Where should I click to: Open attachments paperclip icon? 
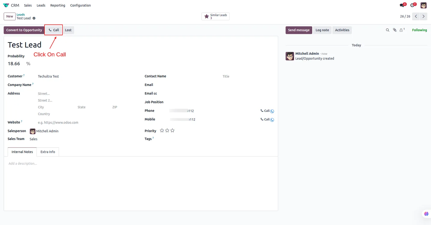coord(395,30)
